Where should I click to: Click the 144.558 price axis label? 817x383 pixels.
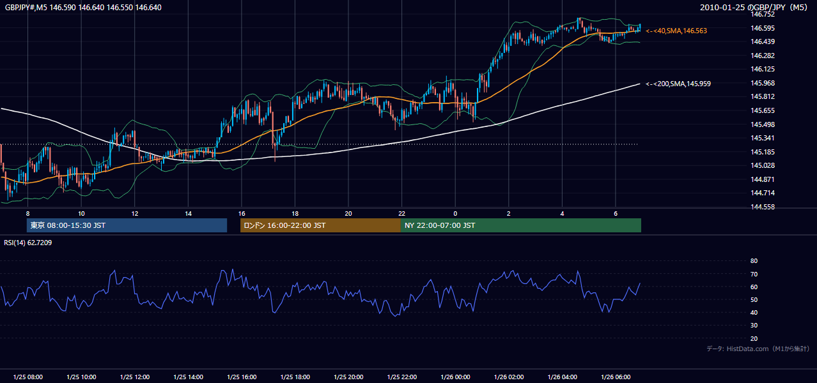(x=763, y=207)
